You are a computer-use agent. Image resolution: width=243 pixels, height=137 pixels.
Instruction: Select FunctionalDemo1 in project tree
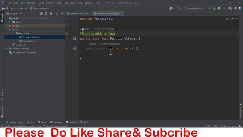[32, 37]
